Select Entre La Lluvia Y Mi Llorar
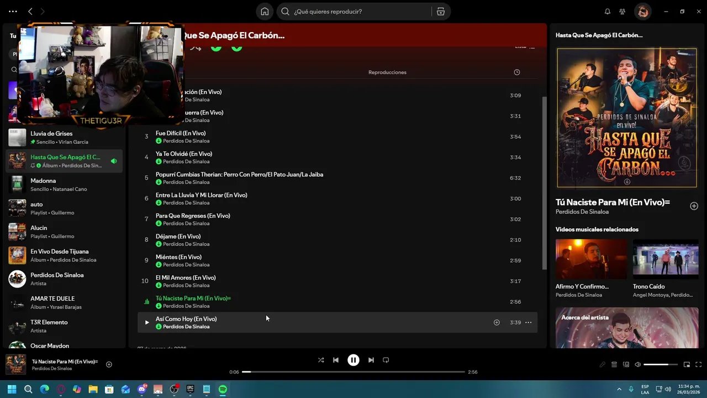This screenshot has height=398, width=707. pyautogui.click(x=337, y=198)
